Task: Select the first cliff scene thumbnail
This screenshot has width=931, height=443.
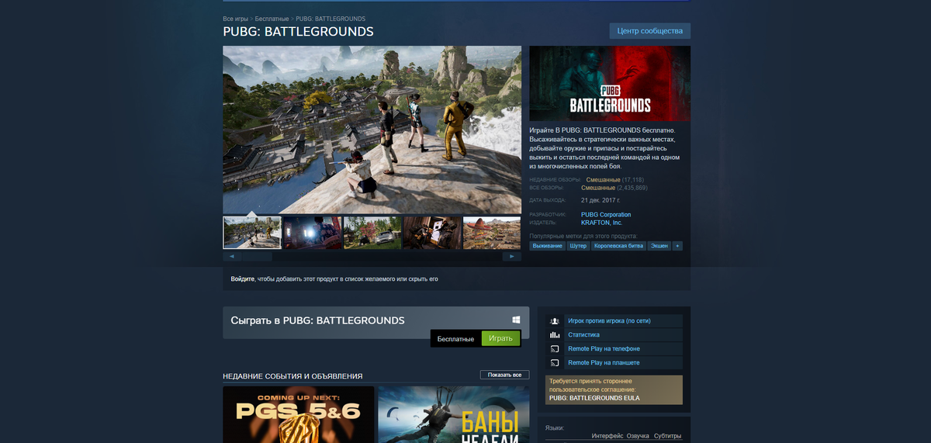Action: pyautogui.click(x=252, y=233)
